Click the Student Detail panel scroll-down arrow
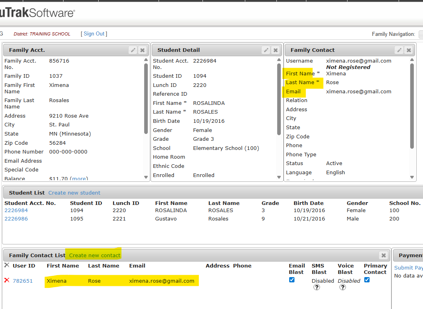The image size is (423, 309). [279, 177]
